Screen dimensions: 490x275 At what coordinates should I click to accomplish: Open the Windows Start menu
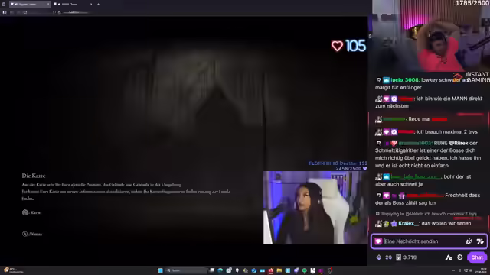[x=160, y=270]
